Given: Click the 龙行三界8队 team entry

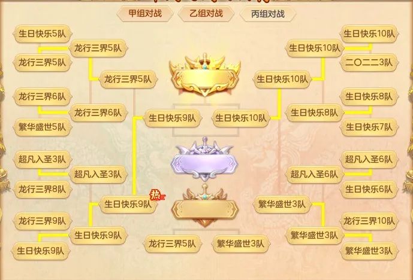Looking at the screenshot, I should (43, 189).
